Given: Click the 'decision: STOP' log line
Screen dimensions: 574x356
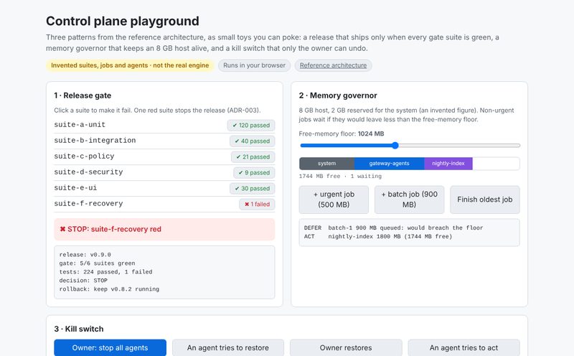Looking at the screenshot, I should click(83, 281).
